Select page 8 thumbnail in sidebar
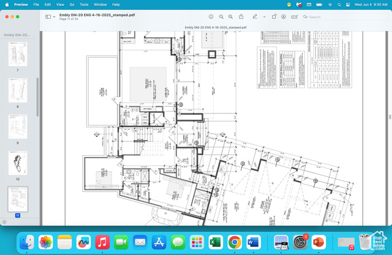This screenshot has width=392, height=255. 17,90
